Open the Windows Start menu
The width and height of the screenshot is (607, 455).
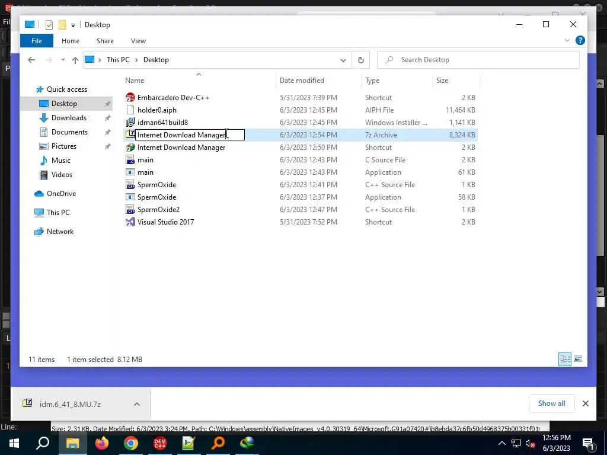click(14, 443)
